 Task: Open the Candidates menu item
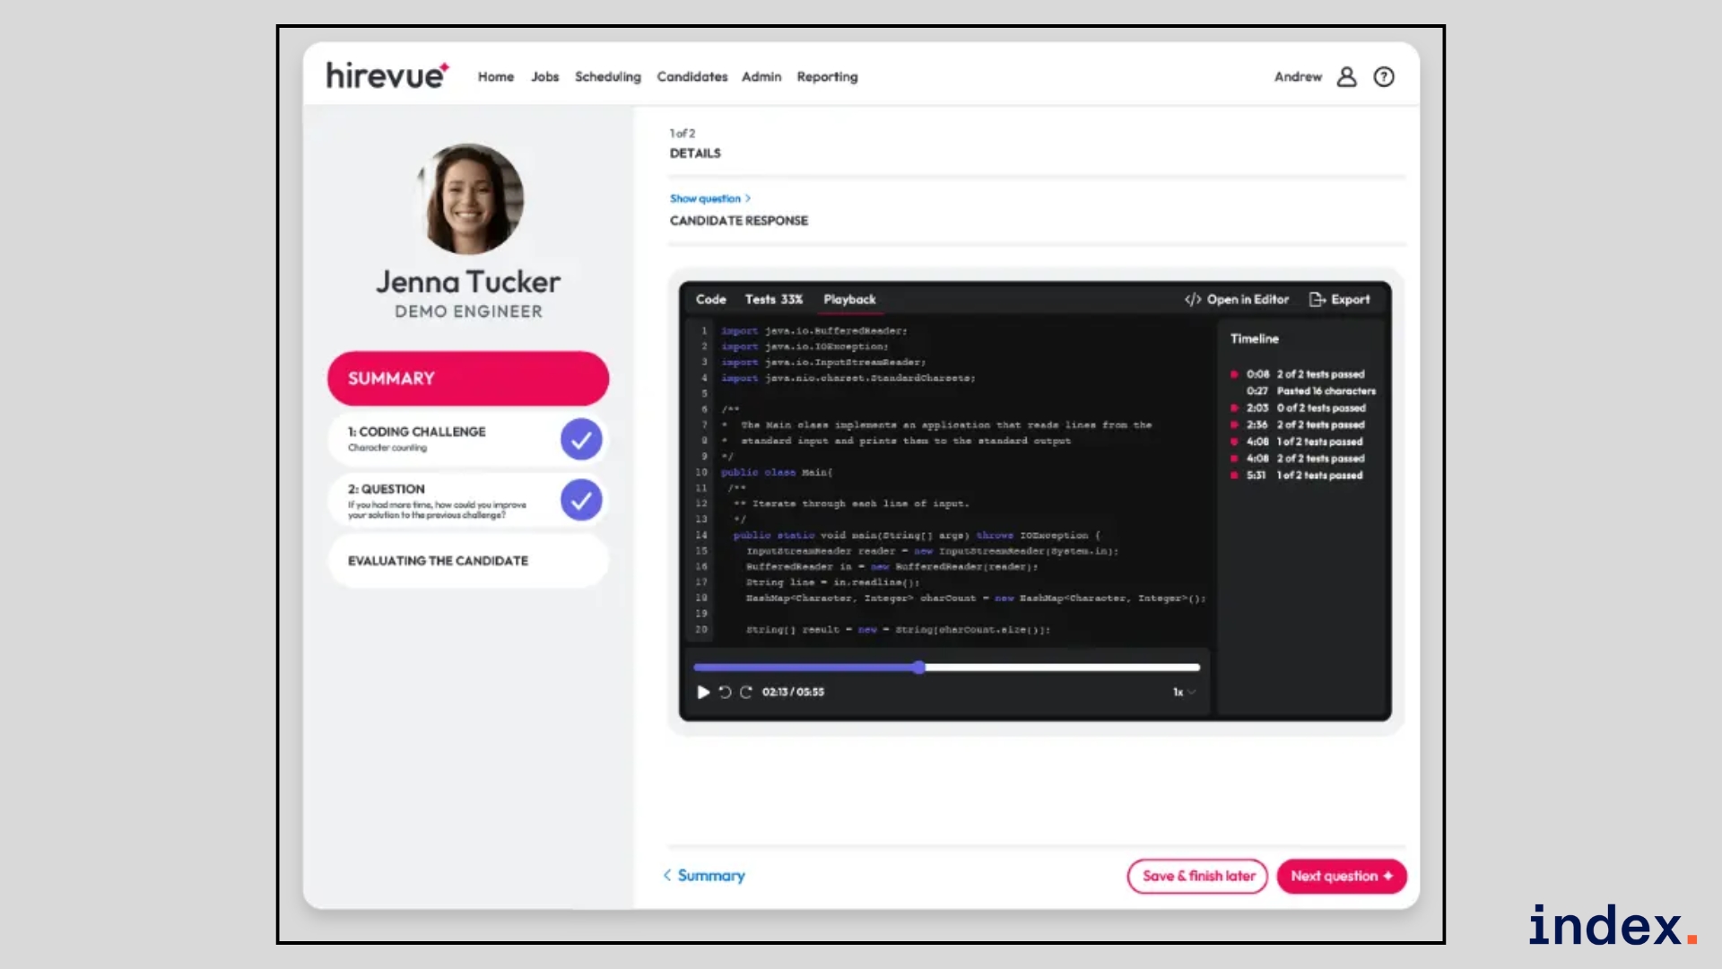[x=691, y=77]
